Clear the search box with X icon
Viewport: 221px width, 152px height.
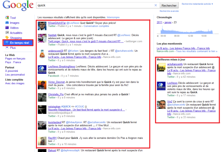155,6
